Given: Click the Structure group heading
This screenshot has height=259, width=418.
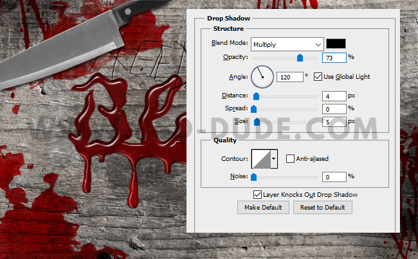Looking at the screenshot, I should point(228,29).
